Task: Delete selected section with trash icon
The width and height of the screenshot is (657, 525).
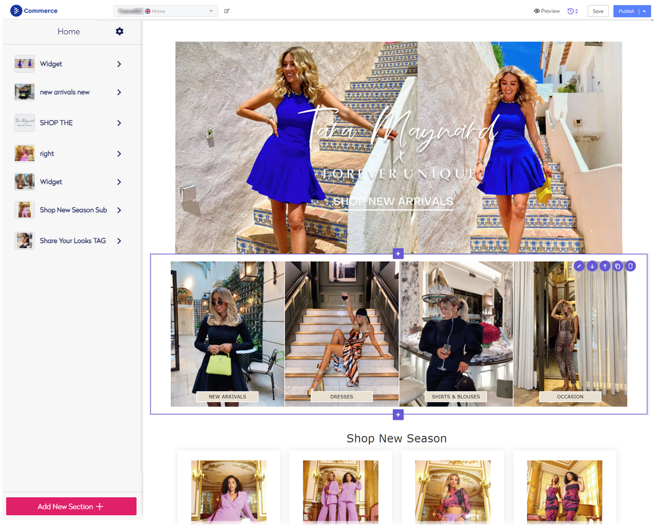Action: 630,266
